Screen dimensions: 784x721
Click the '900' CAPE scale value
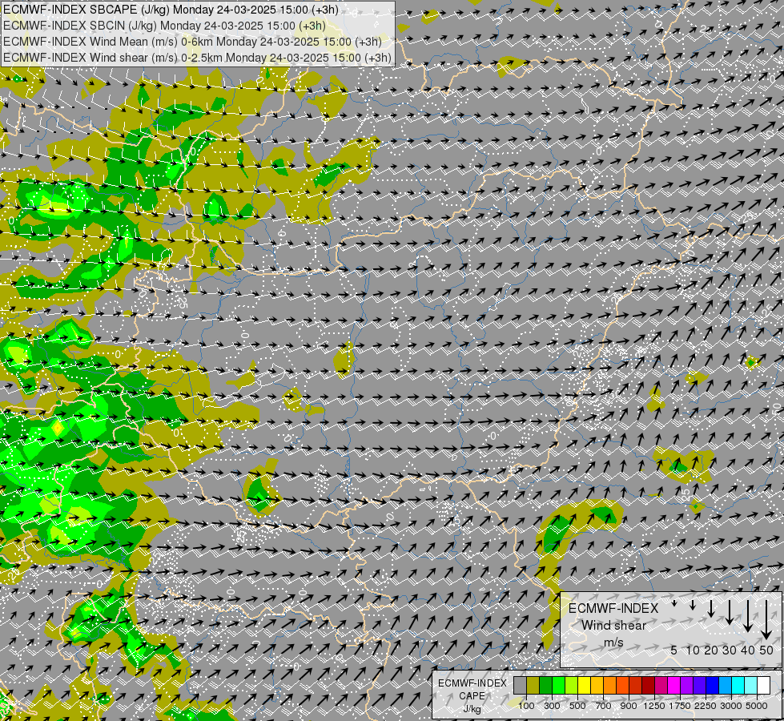629,706
